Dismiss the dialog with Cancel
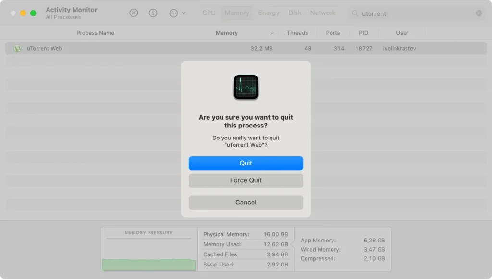Screen dimensions: 492x279 coord(246,203)
